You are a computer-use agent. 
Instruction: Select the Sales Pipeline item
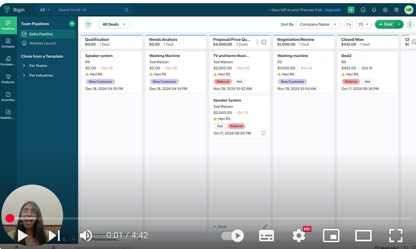point(48,34)
